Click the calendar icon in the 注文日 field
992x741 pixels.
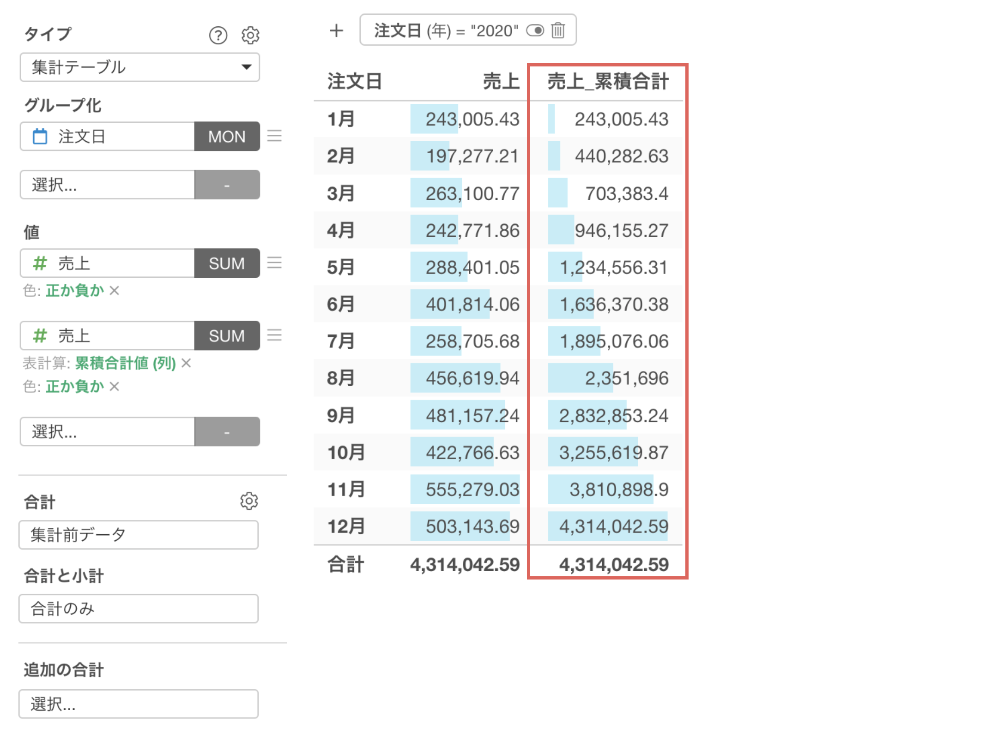40,137
